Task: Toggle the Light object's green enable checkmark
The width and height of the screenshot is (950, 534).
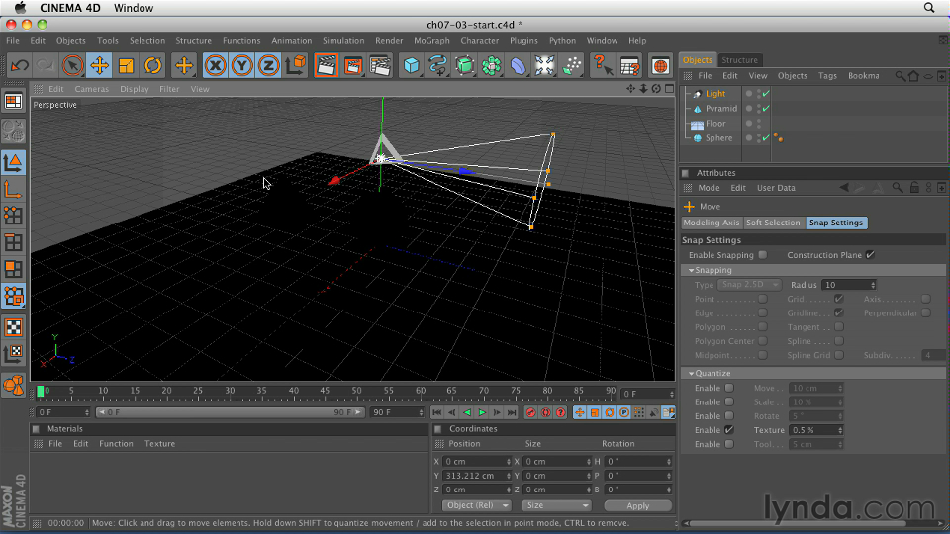Action: (x=766, y=94)
